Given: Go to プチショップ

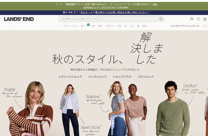Looking at the screenshot, I should click(x=146, y=76).
